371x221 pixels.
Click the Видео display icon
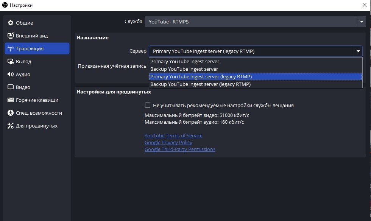pyautogui.click(x=11, y=87)
